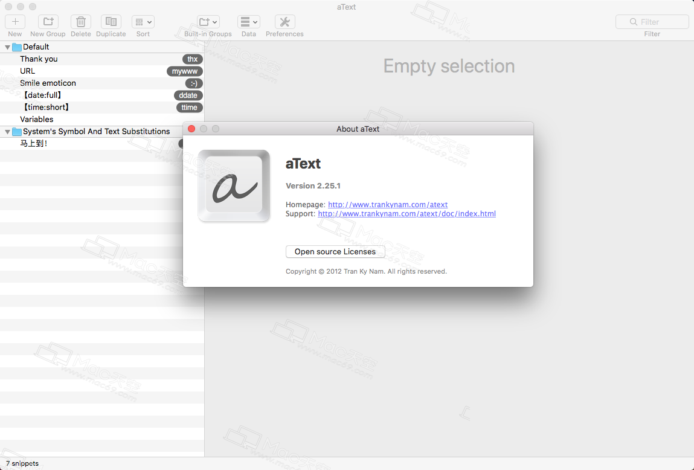Click the Default group name

[36, 47]
